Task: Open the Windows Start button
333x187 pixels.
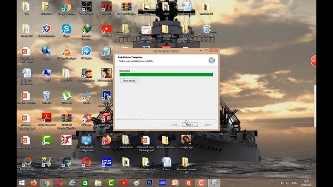Action: pyautogui.click(x=22, y=183)
